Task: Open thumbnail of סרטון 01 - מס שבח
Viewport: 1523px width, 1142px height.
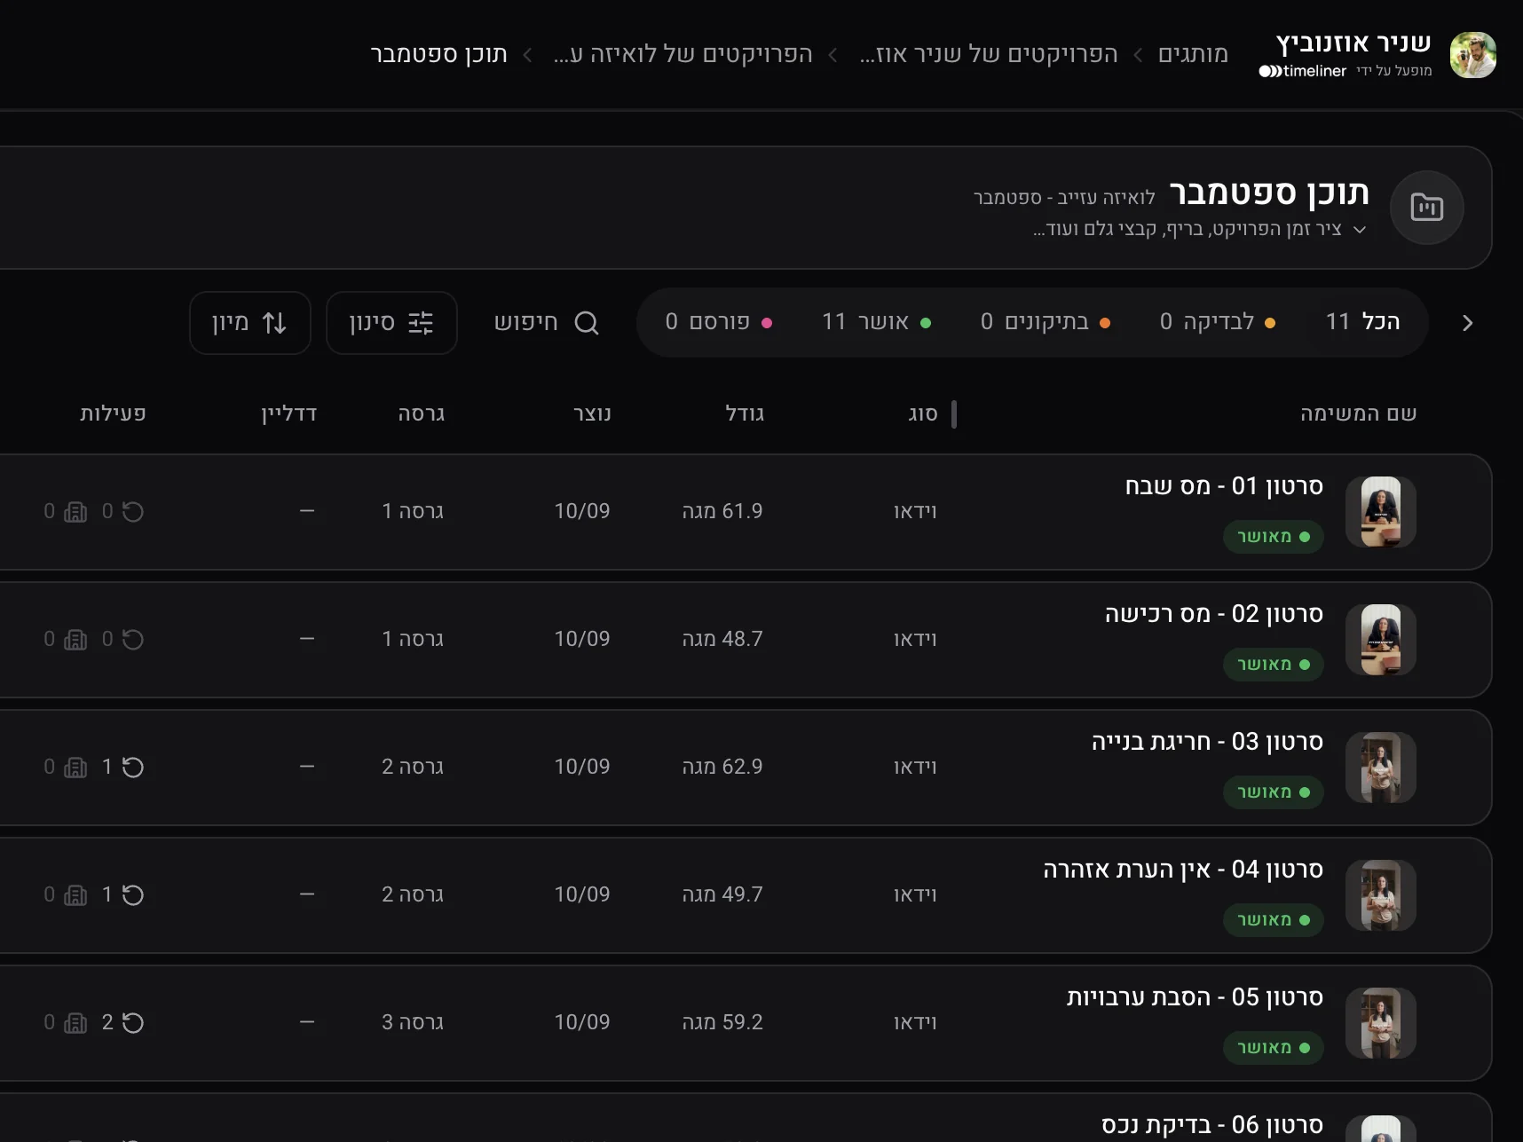Action: pyautogui.click(x=1381, y=512)
